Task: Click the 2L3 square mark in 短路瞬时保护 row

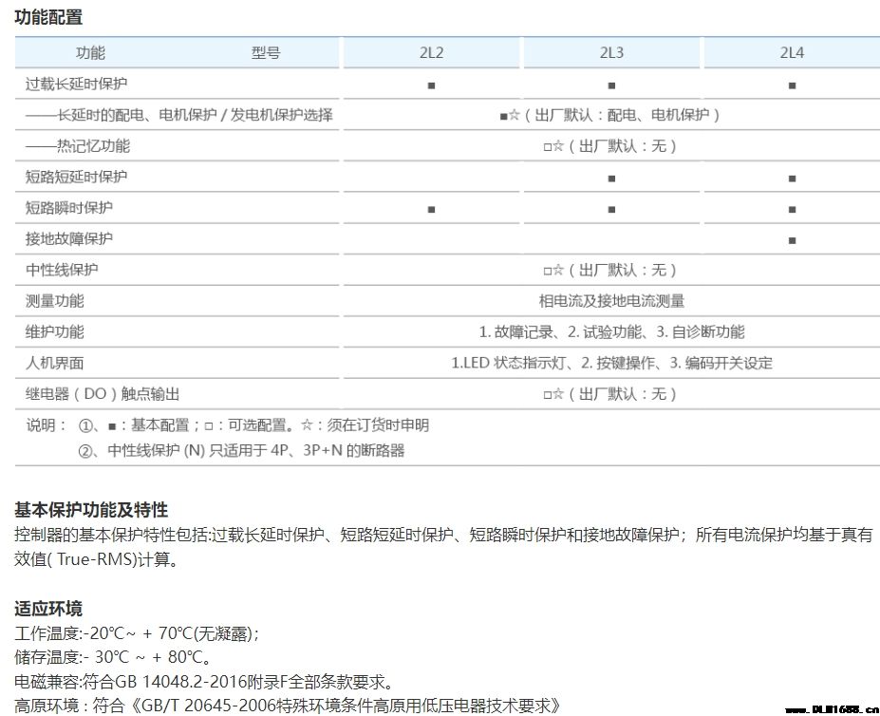Action: (x=611, y=210)
